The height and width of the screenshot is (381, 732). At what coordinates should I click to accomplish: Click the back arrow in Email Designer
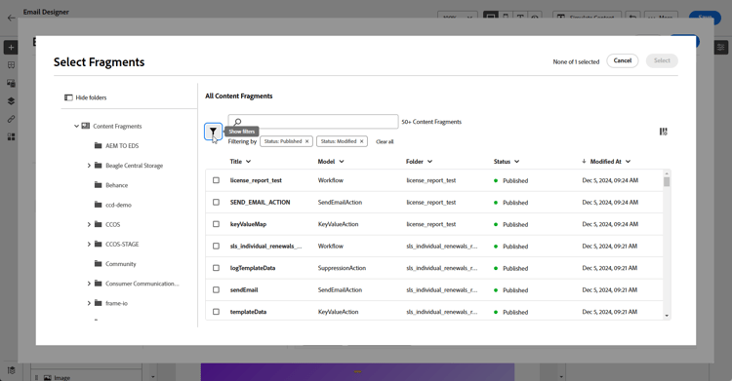12,18
